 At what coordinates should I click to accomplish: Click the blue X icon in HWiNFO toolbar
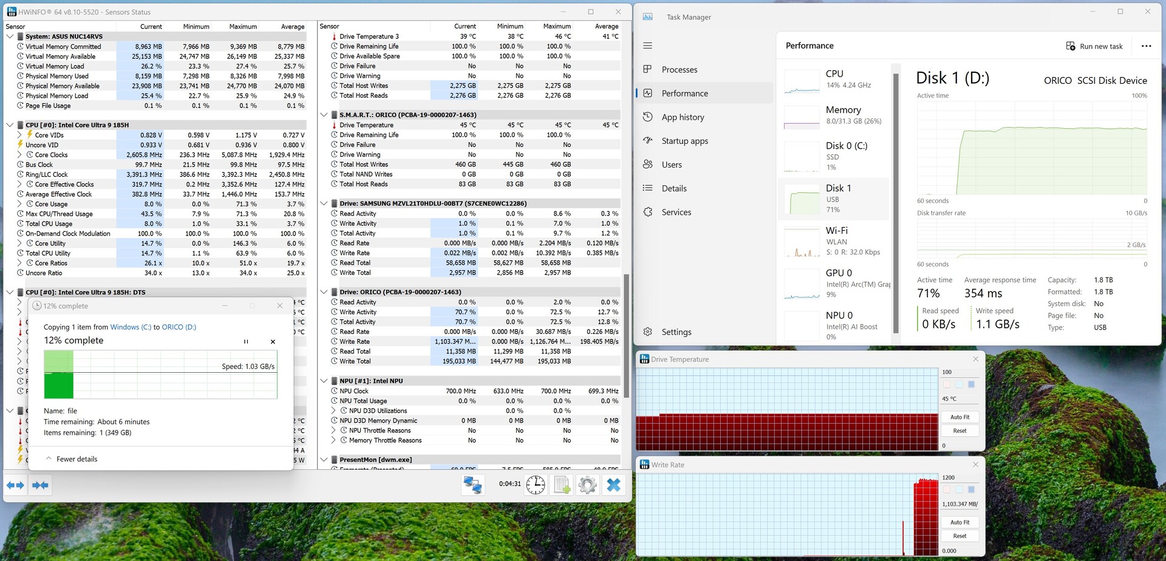614,484
